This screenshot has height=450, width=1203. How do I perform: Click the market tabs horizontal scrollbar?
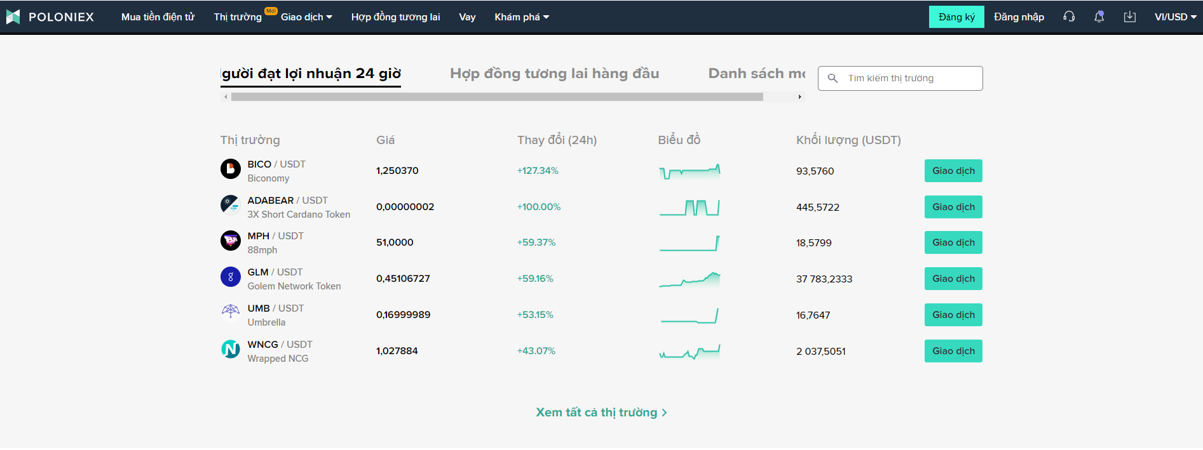point(497,97)
